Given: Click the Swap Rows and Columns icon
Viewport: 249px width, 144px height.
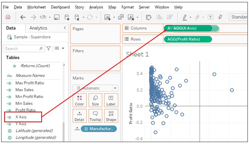Looking at the screenshot, I should pos(149,17).
